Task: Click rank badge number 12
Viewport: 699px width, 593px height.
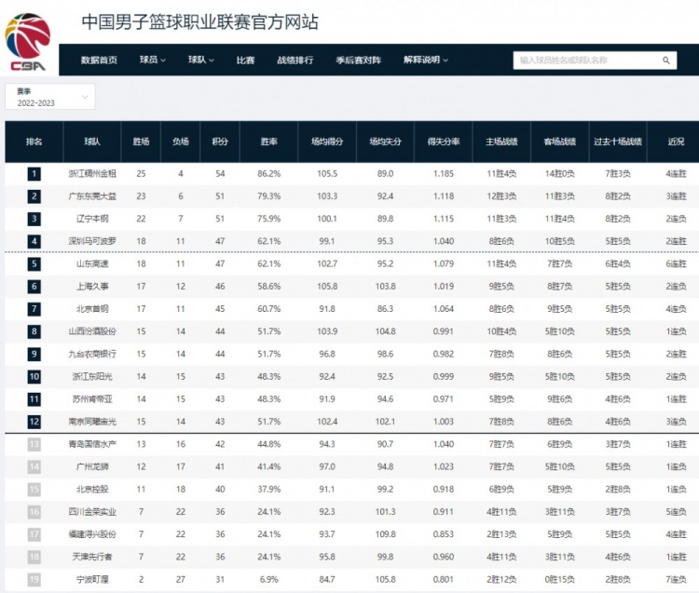Action: 34,422
